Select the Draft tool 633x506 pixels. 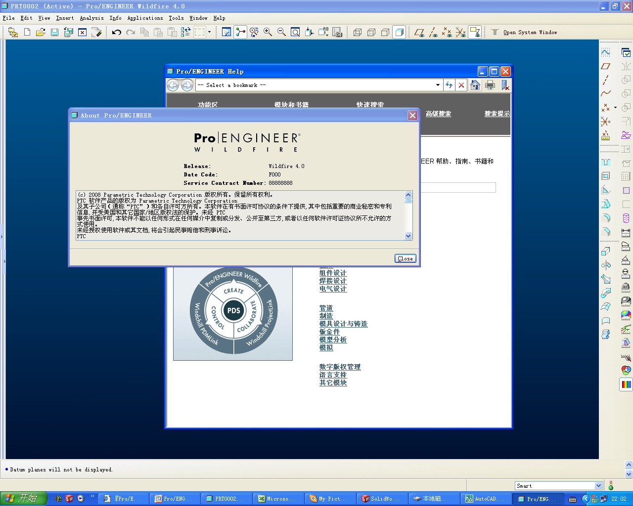click(606, 204)
